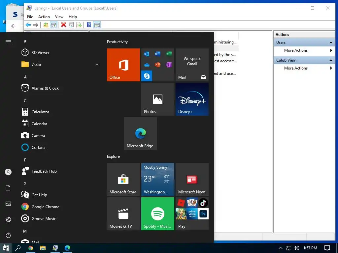Open Settings gear in Start sidebar
Image resolution: width=338 pixels, height=253 pixels.
coord(8,219)
